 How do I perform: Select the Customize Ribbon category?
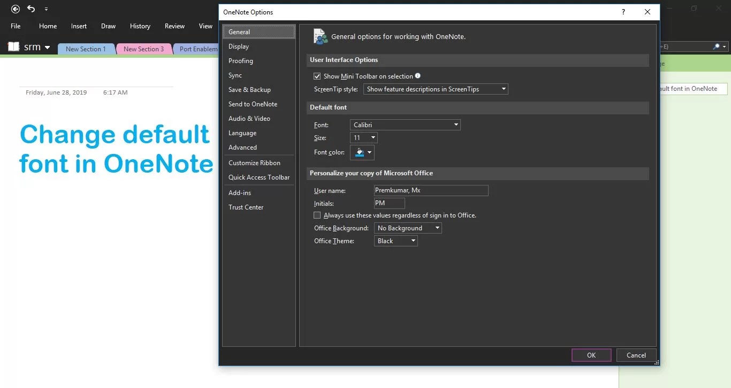[259, 163]
